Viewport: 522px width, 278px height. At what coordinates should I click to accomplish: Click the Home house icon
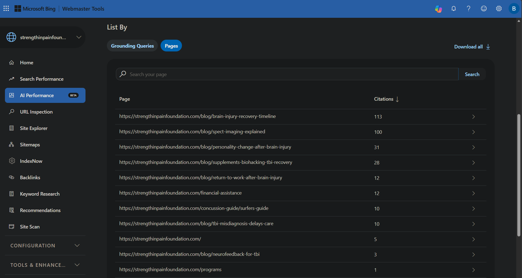[12, 63]
